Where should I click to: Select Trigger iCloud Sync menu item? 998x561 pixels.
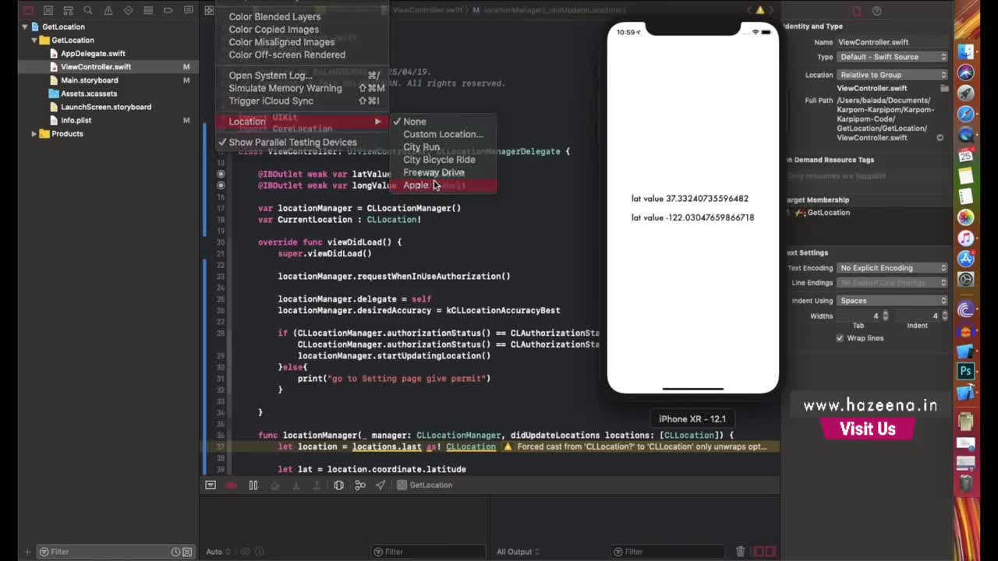[301, 101]
